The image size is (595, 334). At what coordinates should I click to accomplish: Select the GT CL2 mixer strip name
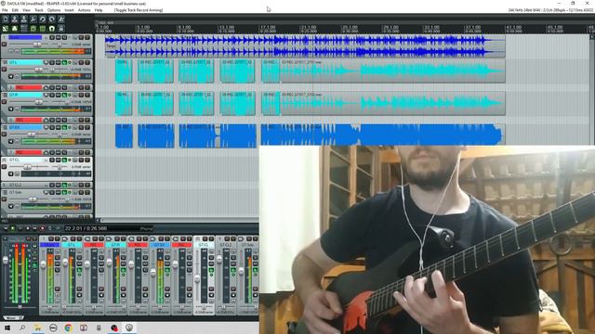point(226,245)
